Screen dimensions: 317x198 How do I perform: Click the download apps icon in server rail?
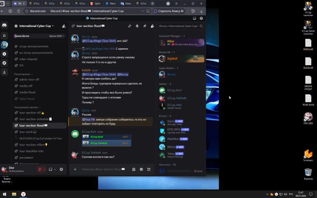[4, 72]
